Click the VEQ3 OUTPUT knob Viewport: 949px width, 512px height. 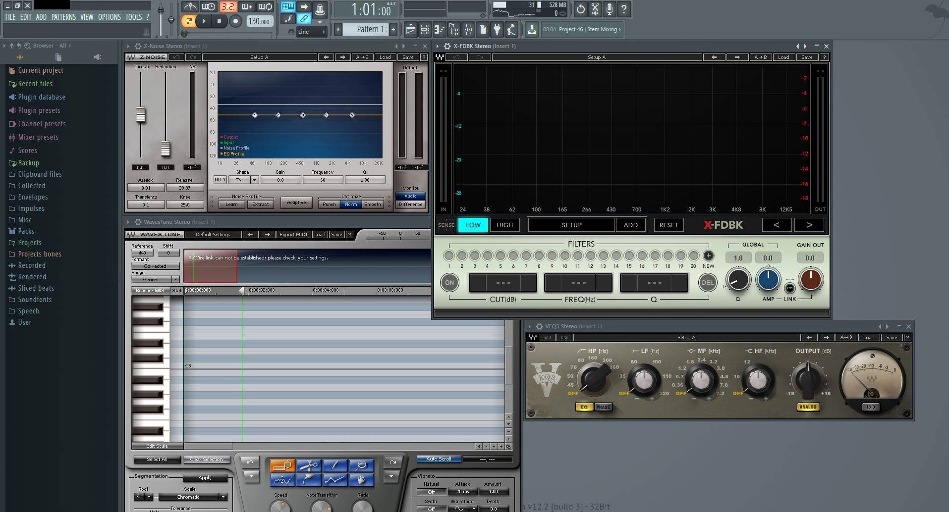point(808,380)
